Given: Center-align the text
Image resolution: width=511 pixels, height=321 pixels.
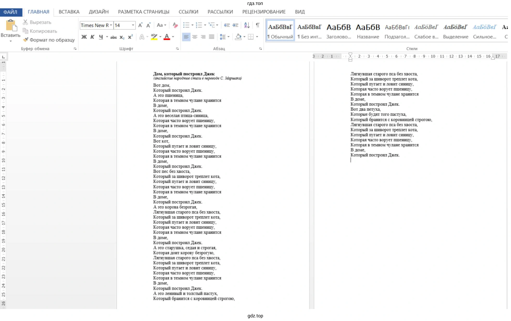Looking at the screenshot, I should 195,37.
